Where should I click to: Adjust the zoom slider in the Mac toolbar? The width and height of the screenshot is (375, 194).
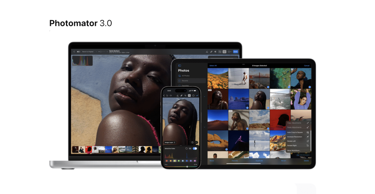click(102, 51)
